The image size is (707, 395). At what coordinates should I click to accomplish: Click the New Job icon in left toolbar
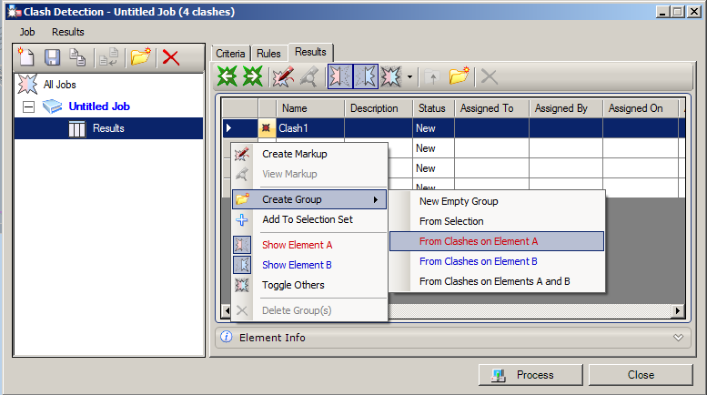[26, 57]
